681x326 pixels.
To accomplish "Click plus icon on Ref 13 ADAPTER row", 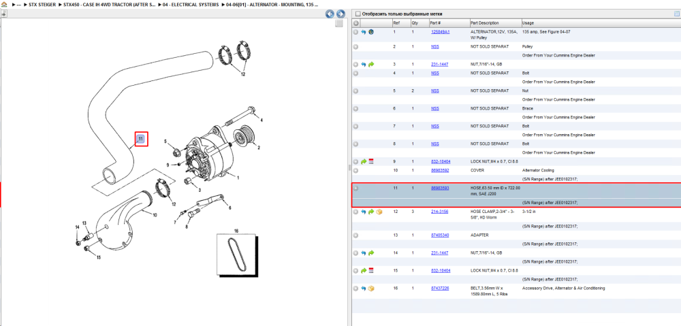I will click(355, 235).
